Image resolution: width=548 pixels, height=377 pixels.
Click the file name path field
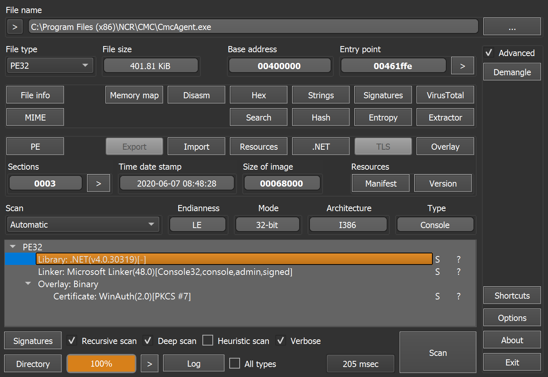coord(253,27)
